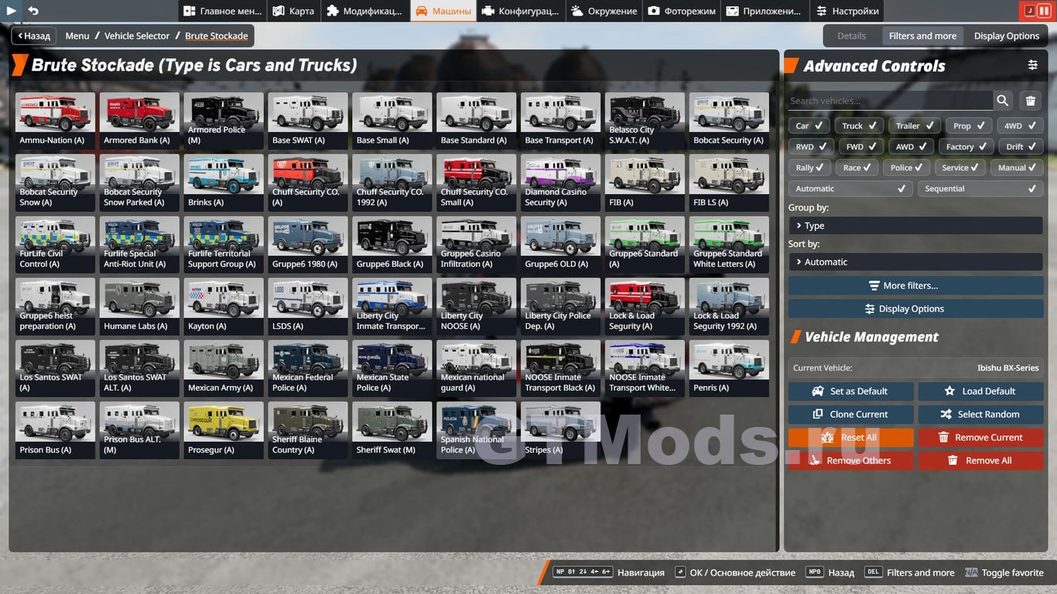This screenshot has width=1057, height=594.
Task: Click Set as Default button
Action: pos(850,391)
